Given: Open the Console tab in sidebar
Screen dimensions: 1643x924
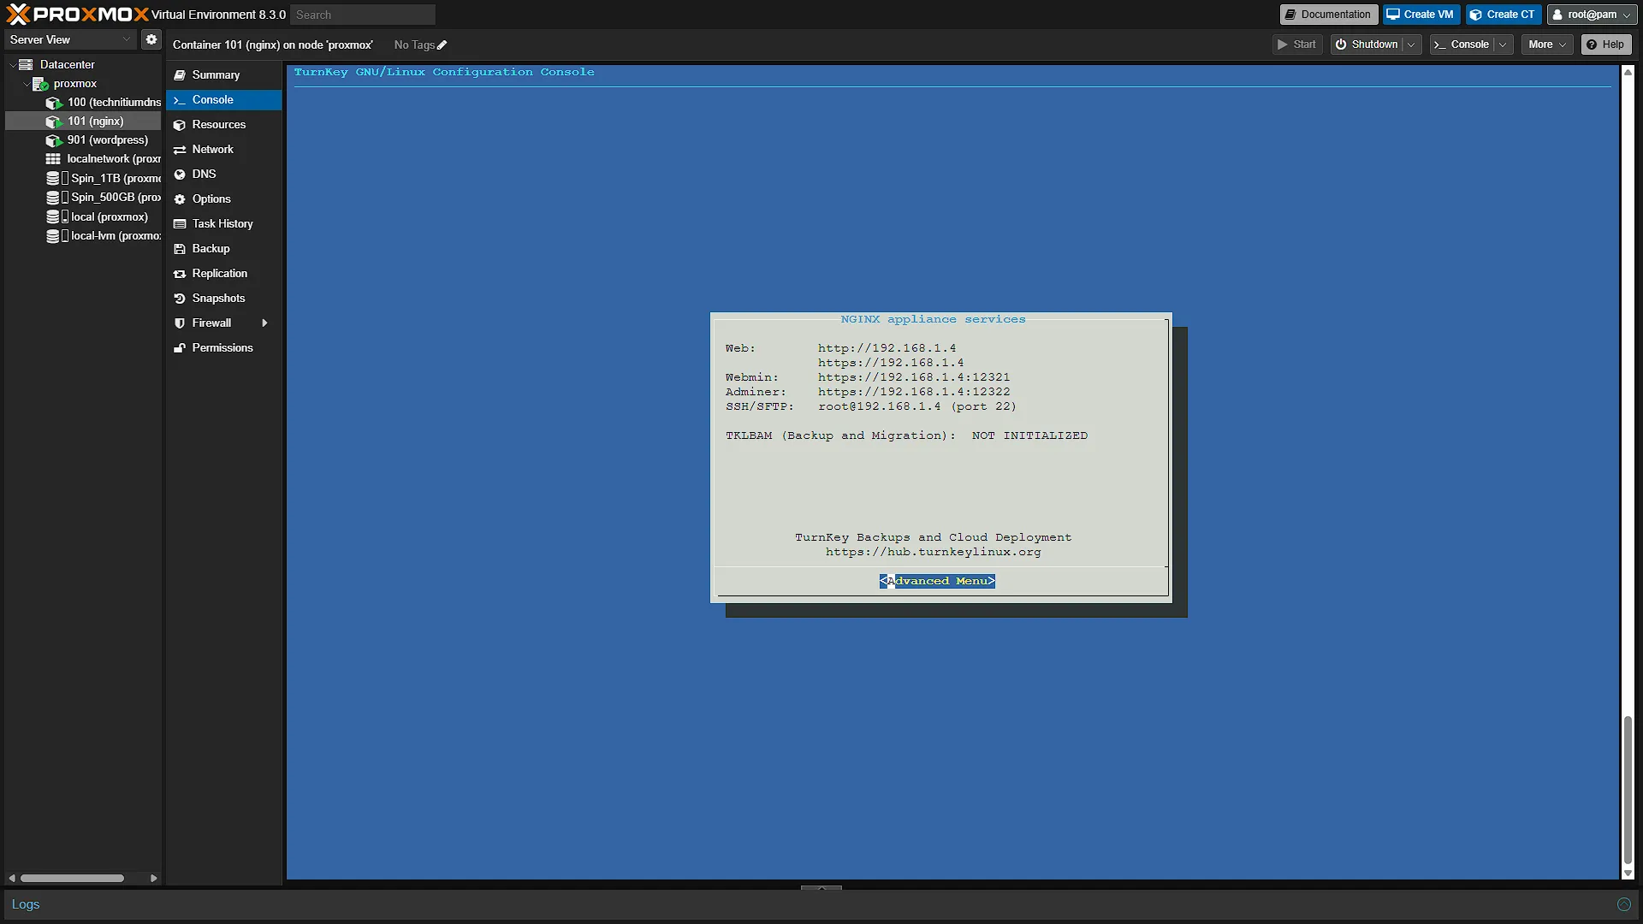Looking at the screenshot, I should pyautogui.click(x=223, y=100).
